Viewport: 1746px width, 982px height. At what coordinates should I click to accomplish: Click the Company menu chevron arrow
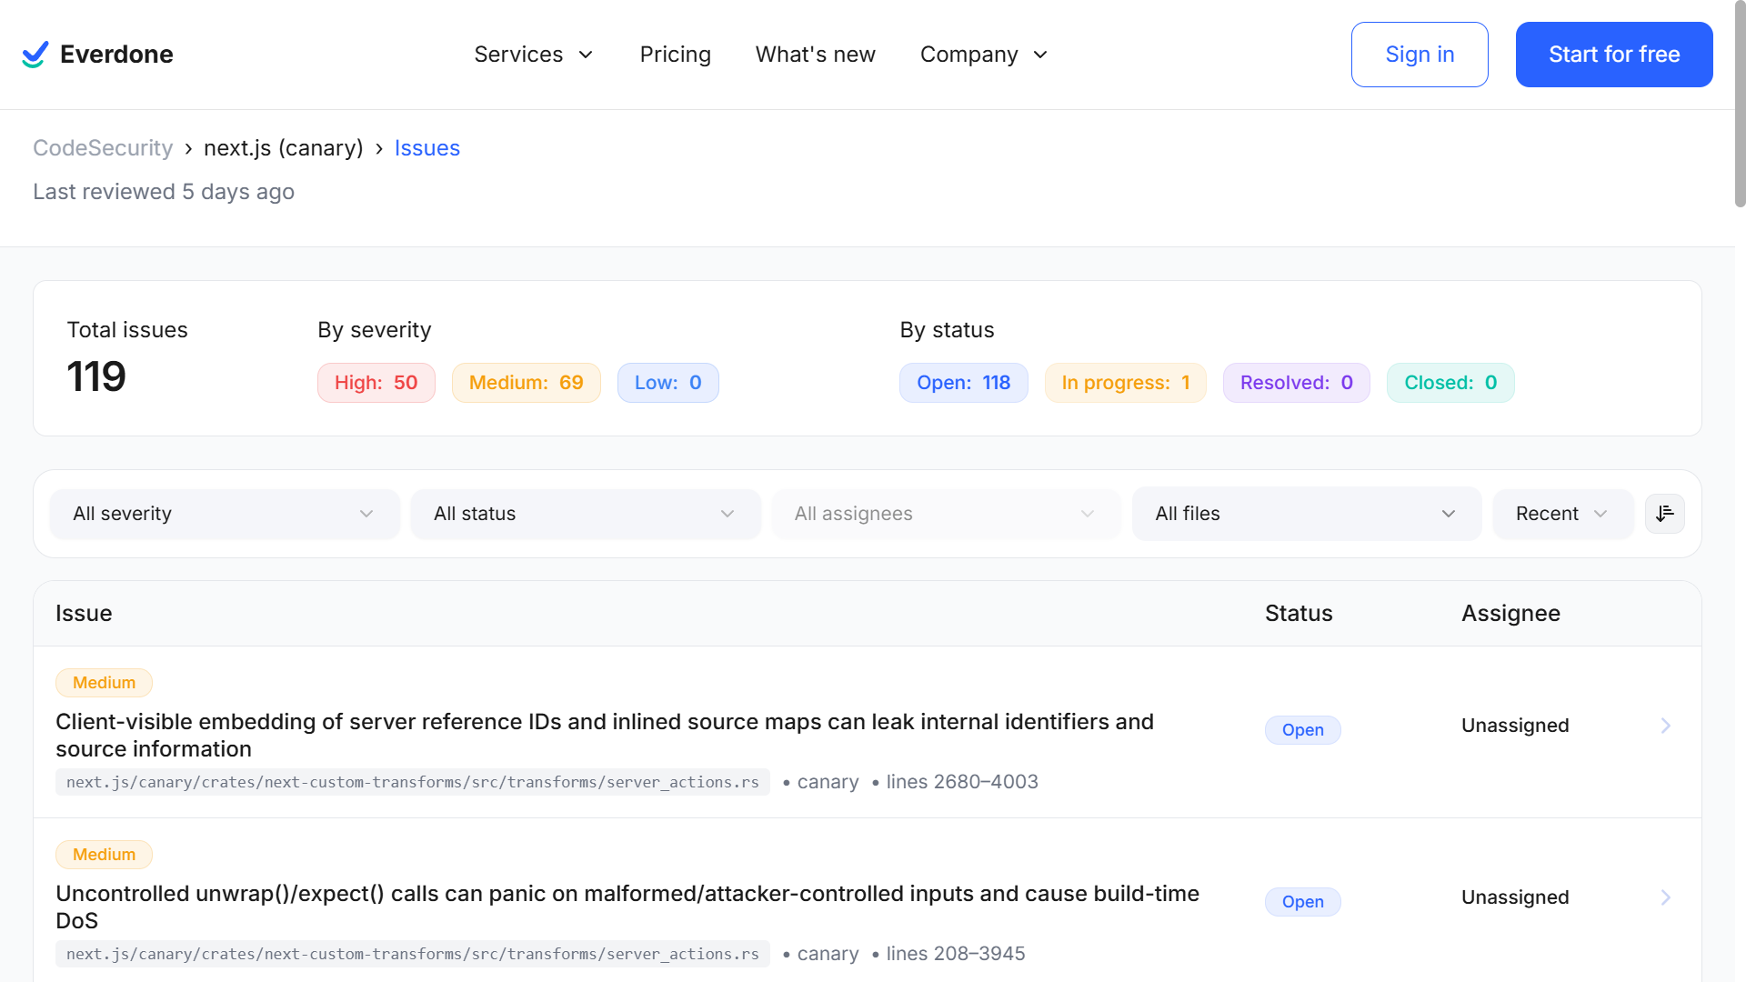tap(1040, 55)
